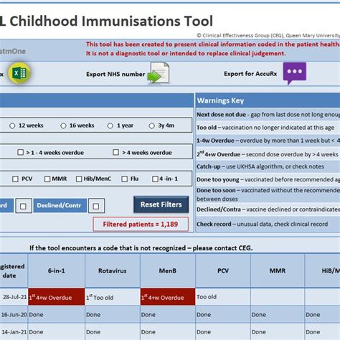Viewport: 340px width, 340px height.
Task: Click the 6-in-1 column header
Action: pyautogui.click(x=57, y=270)
